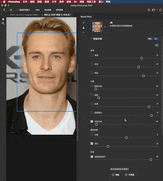Open the workspace switcher dropdown arrow

[x=157, y=10]
